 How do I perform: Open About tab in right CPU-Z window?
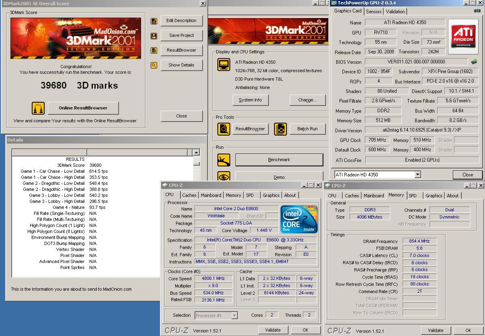pos(453,196)
